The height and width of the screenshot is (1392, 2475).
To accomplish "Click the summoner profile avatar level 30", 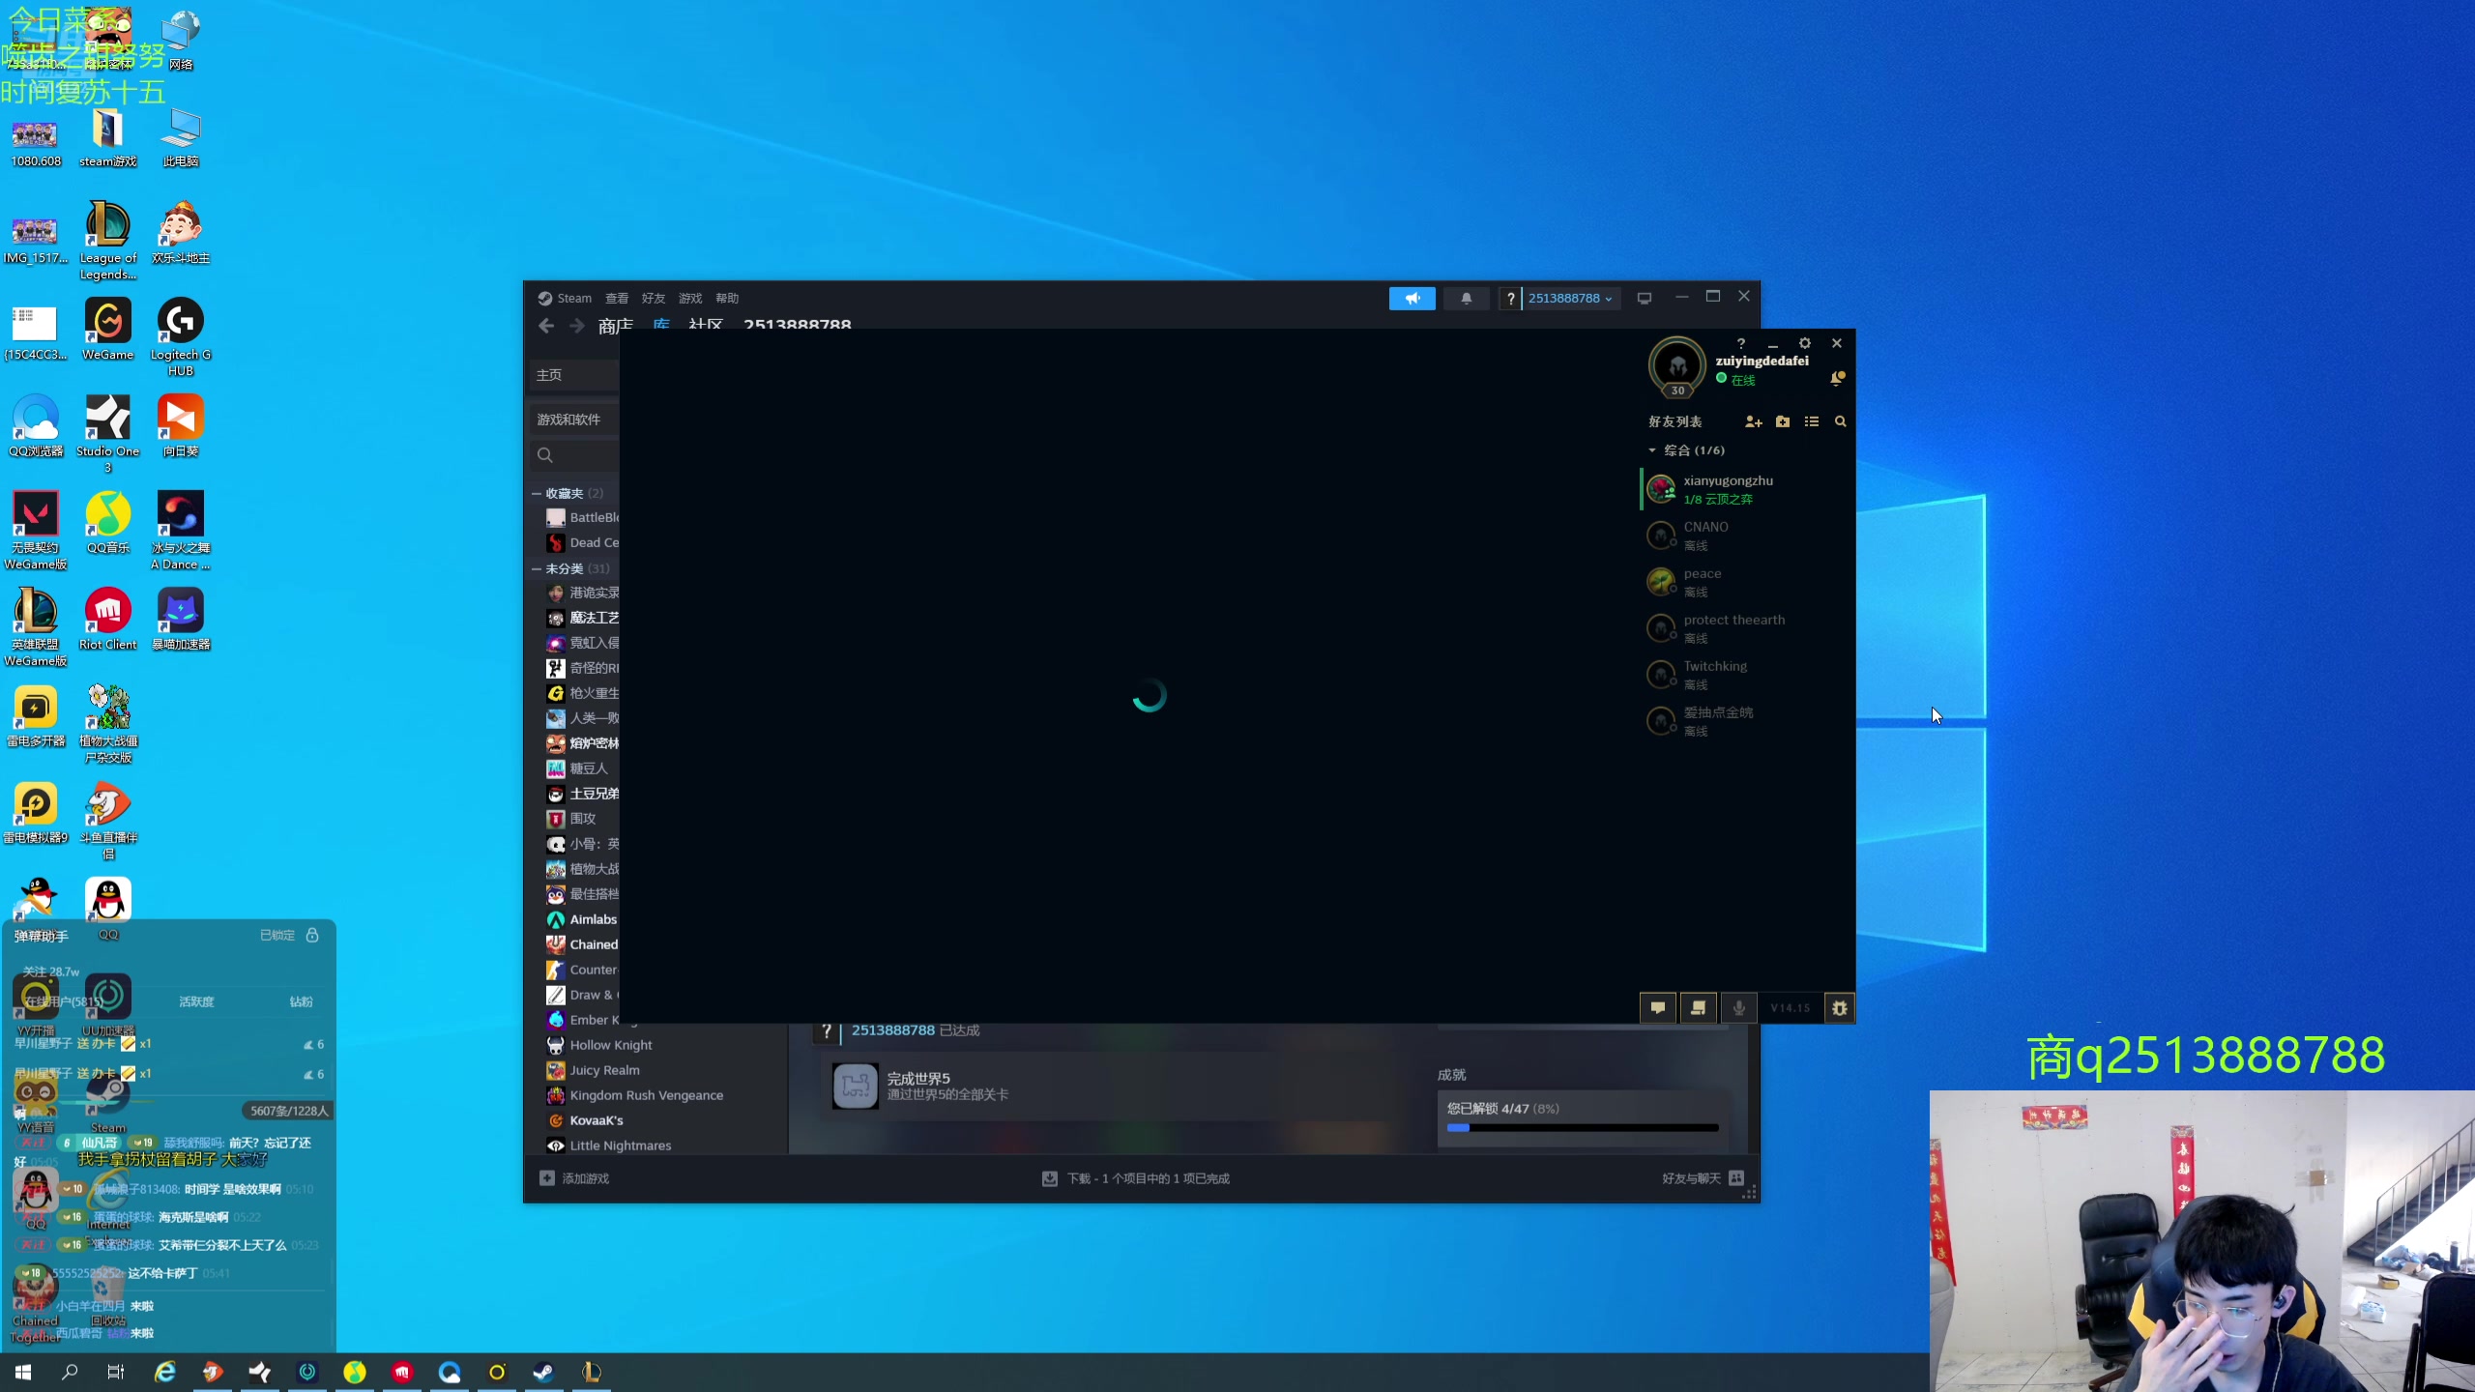I will coord(1677,366).
